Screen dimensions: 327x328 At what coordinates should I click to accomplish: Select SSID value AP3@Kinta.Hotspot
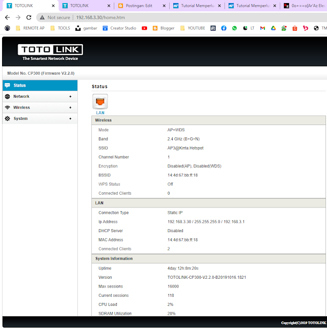(186, 148)
